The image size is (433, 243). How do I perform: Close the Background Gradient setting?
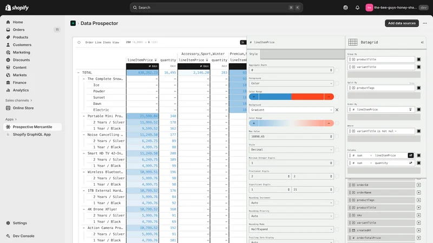click(337, 110)
